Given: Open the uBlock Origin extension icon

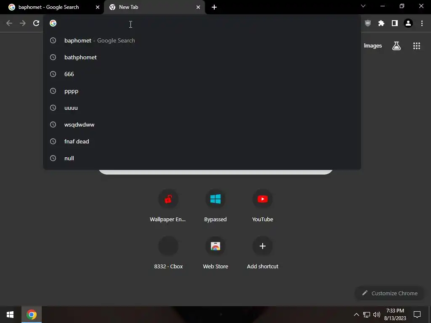Looking at the screenshot, I should pos(368,24).
